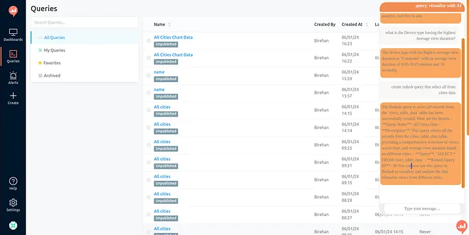
Task: Select the Archived filter
Action: [85, 76]
